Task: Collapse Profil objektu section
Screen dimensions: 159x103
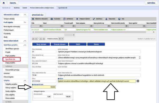Action: (x=25, y=22)
